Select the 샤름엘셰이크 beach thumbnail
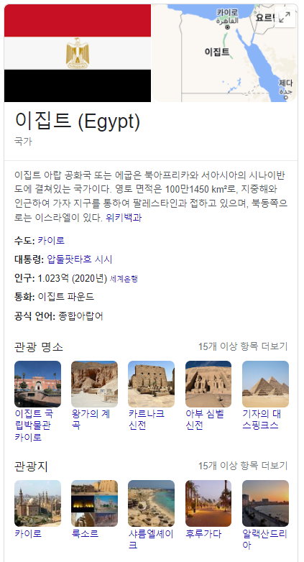 pyautogui.click(x=152, y=503)
